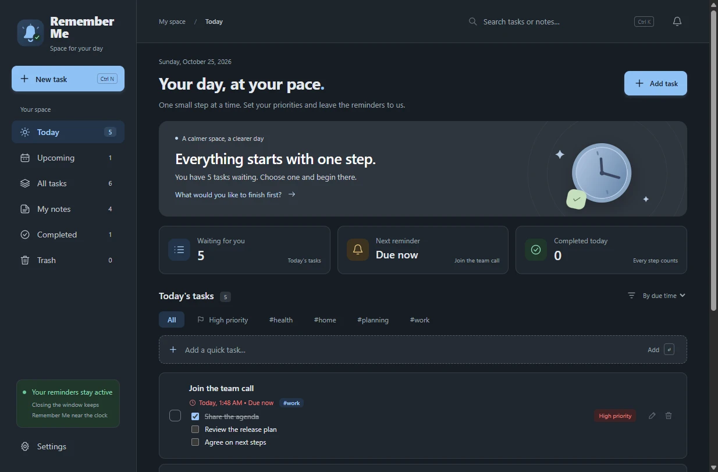The image size is (718, 472).
Task: Click the list icon in Waiting for you card
Action: (x=179, y=250)
